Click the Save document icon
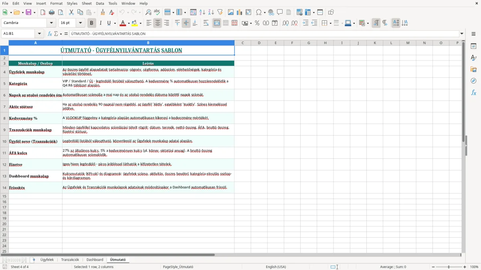 pos(30,12)
